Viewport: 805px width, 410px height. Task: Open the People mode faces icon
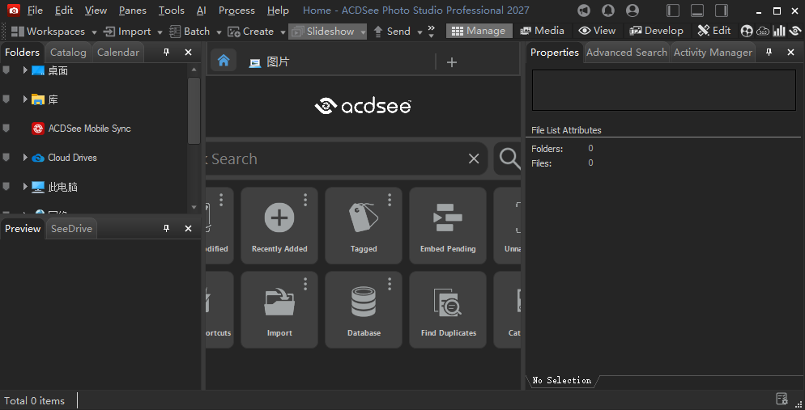[x=747, y=32]
